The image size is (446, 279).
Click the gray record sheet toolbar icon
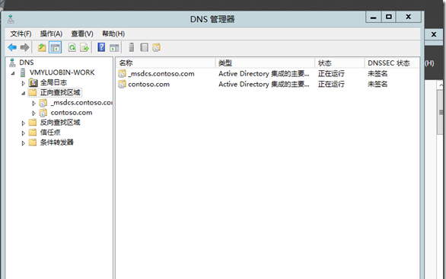coord(144,47)
